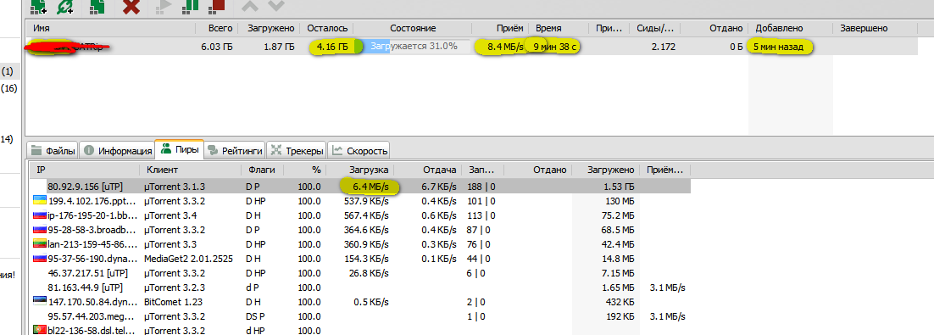
Task: Click Russia flag beside ip-176-195-20-1 peer
Action: [x=39, y=215]
